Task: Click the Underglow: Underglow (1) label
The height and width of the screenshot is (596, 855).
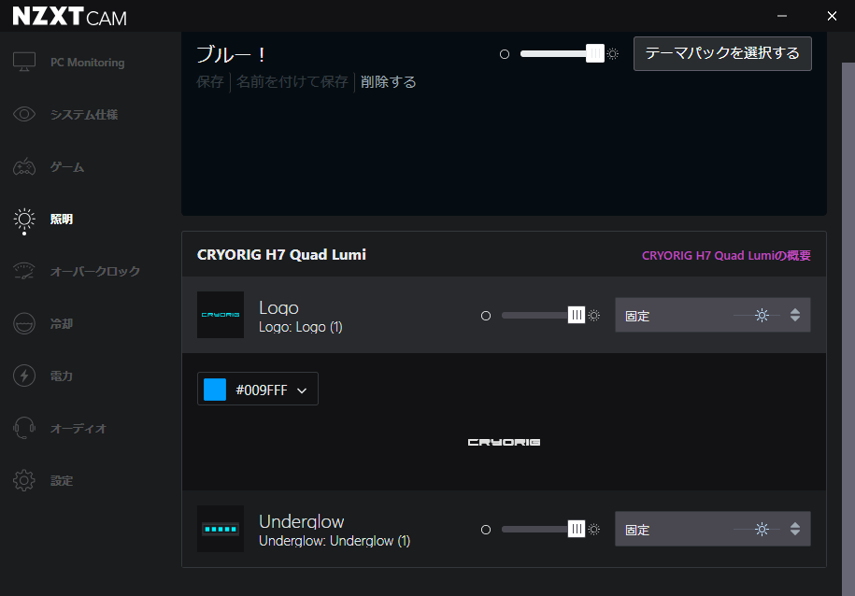Action: pyautogui.click(x=335, y=541)
